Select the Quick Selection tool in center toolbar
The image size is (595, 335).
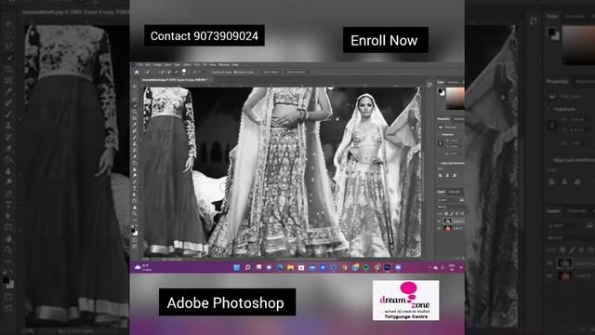tap(134, 106)
